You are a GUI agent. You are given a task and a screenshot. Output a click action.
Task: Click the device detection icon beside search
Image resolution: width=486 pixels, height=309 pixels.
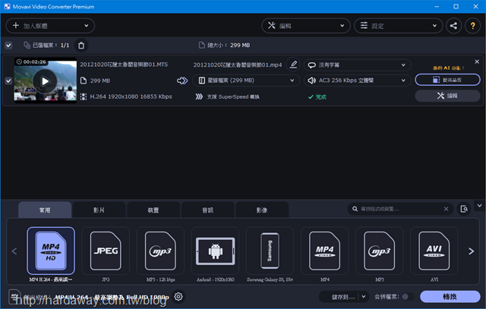tap(464, 209)
